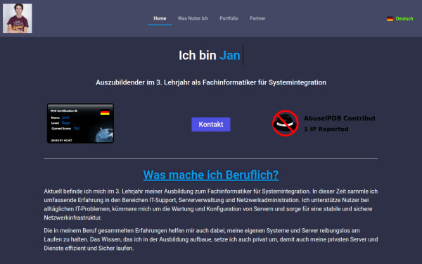This screenshot has width=422, height=264.
Task: Open the IPv6 Certification ID badge
Action: pyautogui.click(x=80, y=123)
